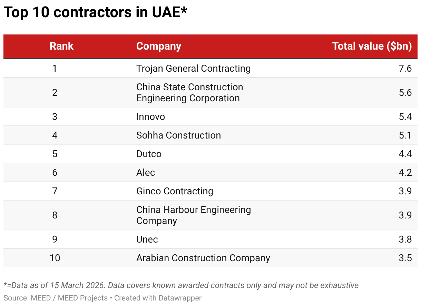Screen dimensions: 421x306
Task: Sort by the Company column header
Action: [x=158, y=46]
